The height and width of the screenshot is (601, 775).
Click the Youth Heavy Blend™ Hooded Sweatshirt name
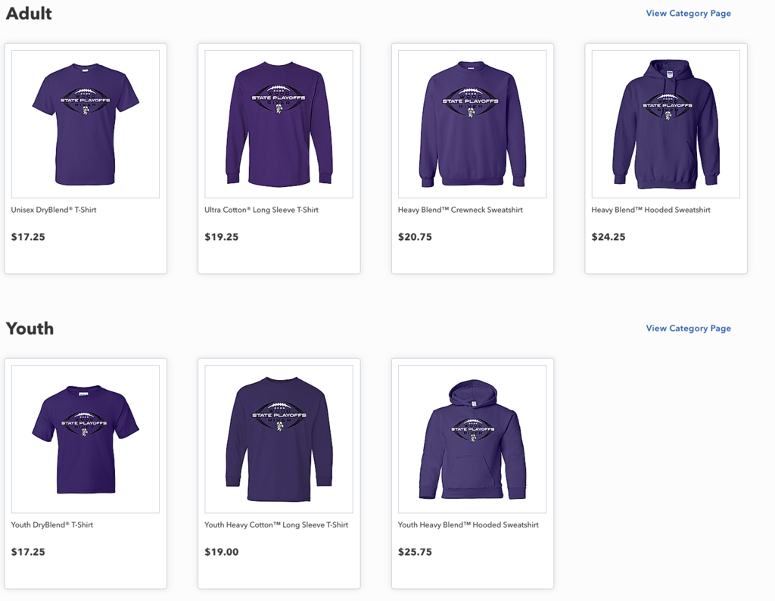[x=468, y=525]
